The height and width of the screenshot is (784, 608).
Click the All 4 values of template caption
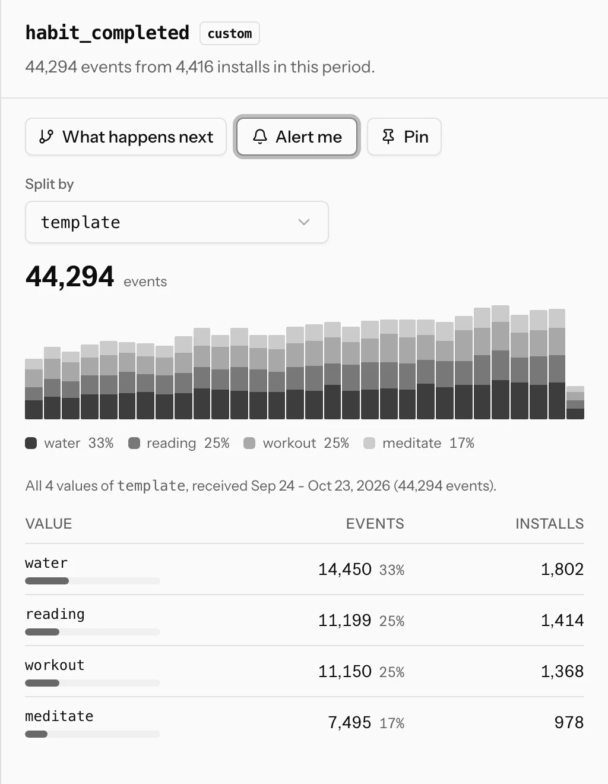261,486
